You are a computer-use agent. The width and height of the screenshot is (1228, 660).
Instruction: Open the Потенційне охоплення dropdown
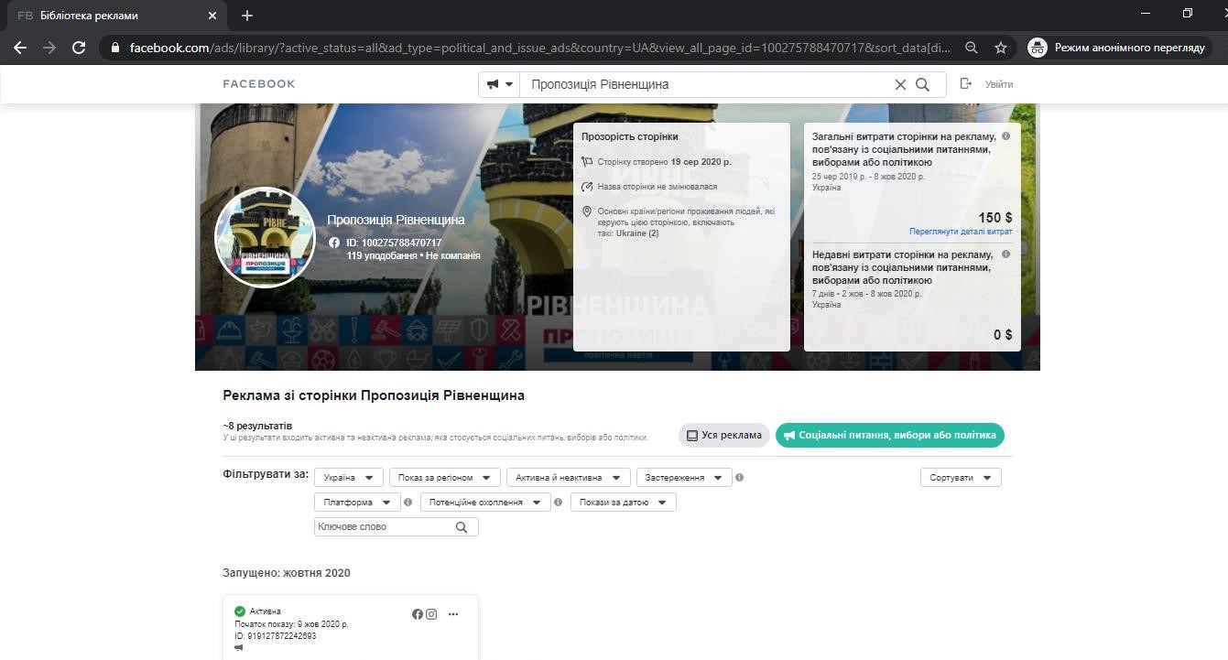click(485, 503)
